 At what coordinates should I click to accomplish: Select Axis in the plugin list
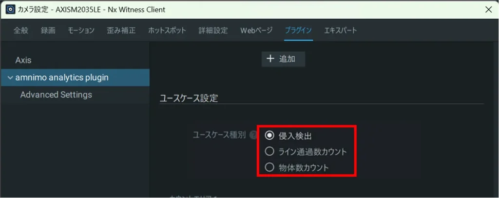click(23, 60)
